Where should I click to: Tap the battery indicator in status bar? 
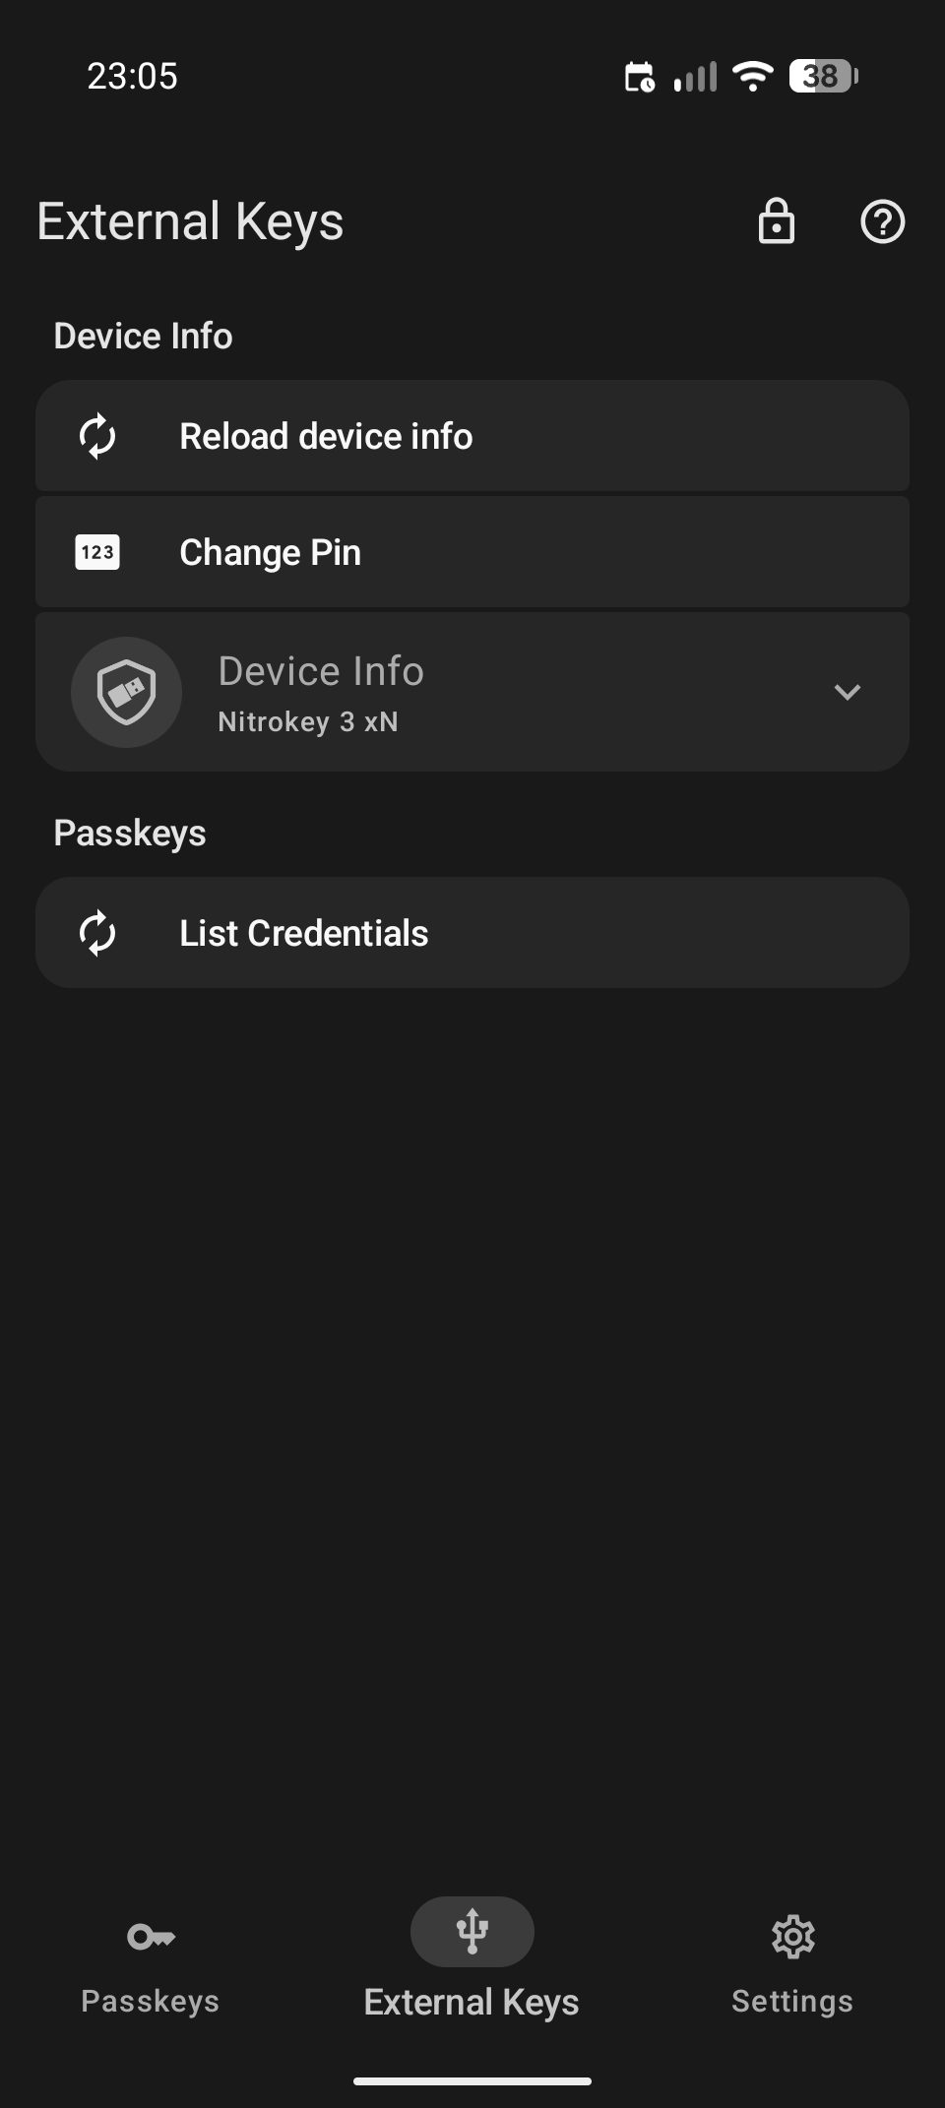coord(823,76)
